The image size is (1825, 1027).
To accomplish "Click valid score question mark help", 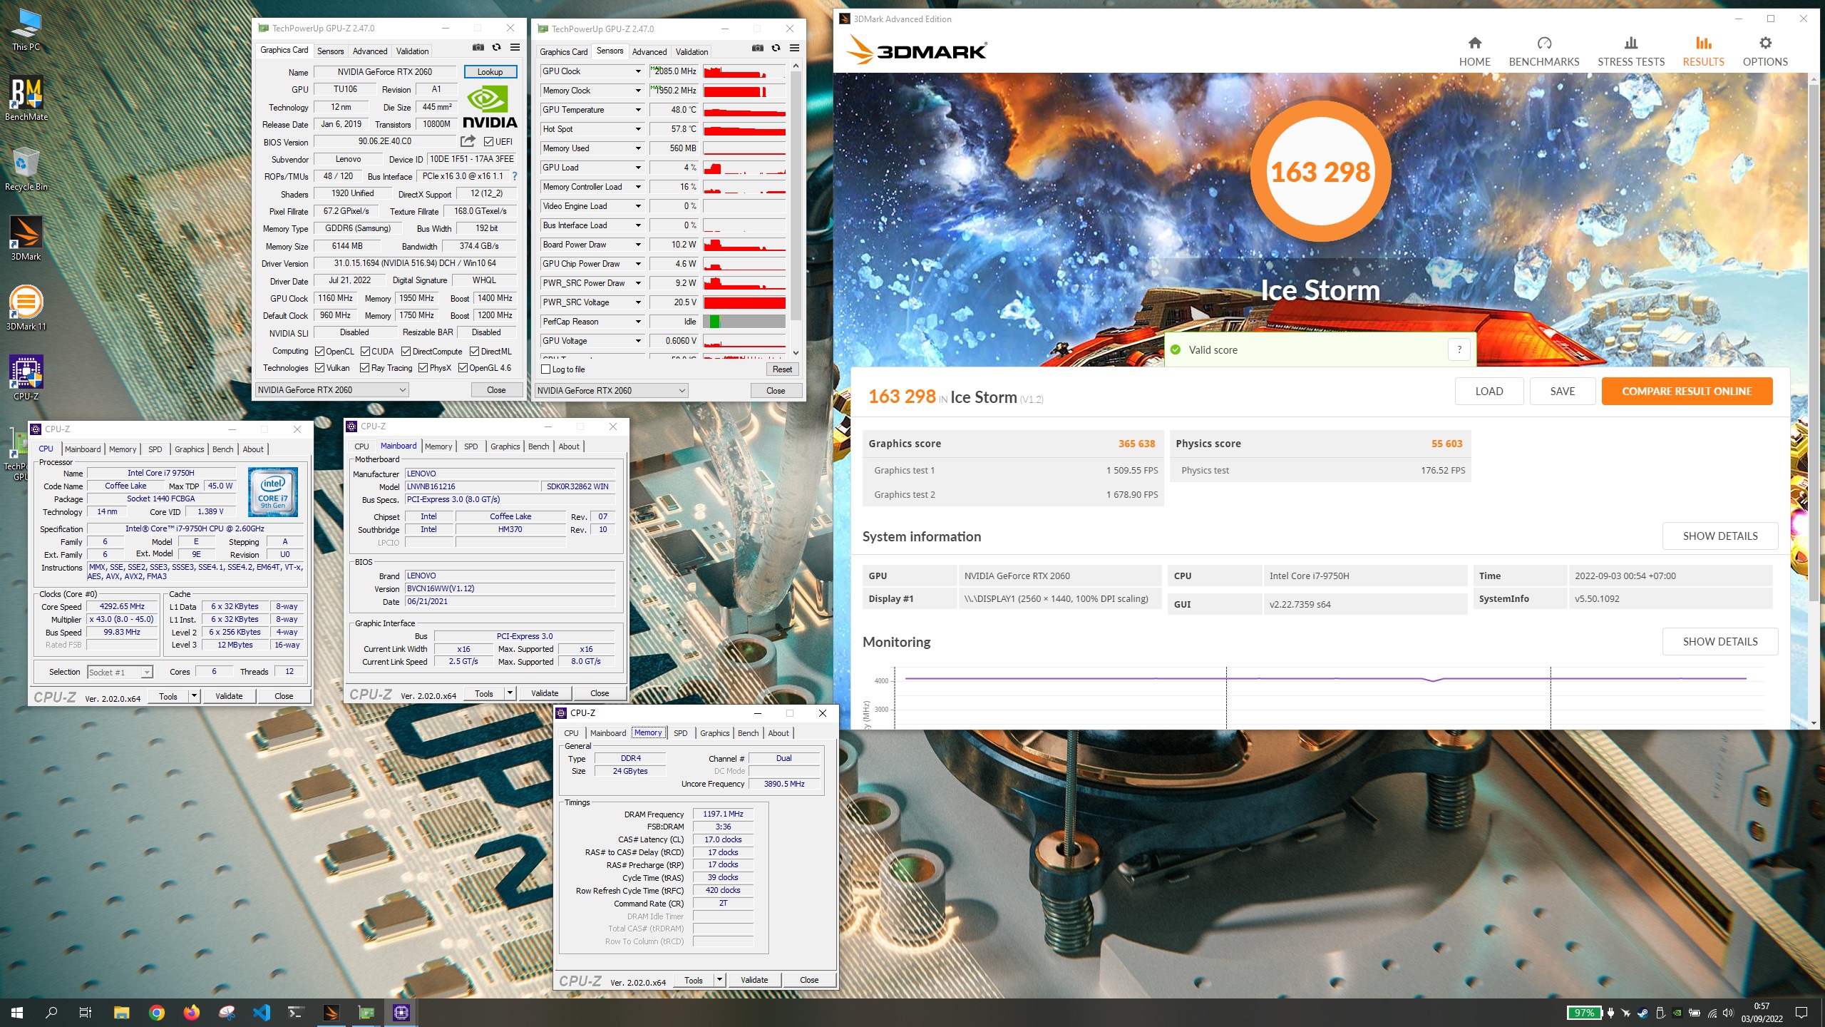I will (1459, 349).
